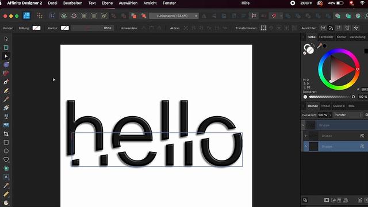368x207 pixels.
Task: Open the green settings gear toolbar icon
Action: click(64, 16)
